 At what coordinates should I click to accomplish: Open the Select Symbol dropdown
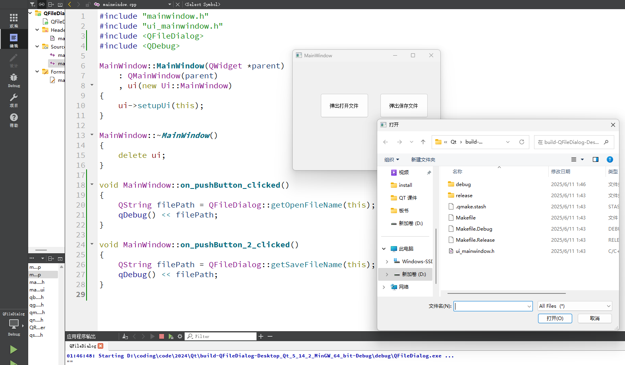(203, 4)
